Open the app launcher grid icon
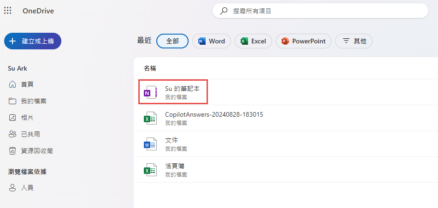The image size is (438, 208). [x=7, y=11]
